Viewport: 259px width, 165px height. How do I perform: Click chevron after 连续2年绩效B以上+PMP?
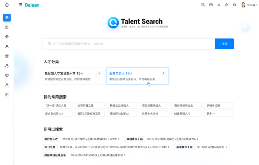[119, 139]
